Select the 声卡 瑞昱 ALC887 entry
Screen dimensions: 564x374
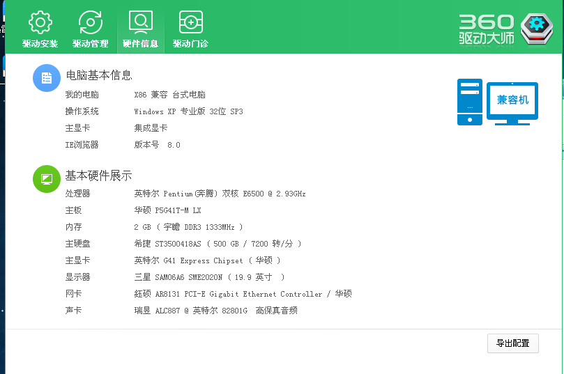[x=215, y=311]
